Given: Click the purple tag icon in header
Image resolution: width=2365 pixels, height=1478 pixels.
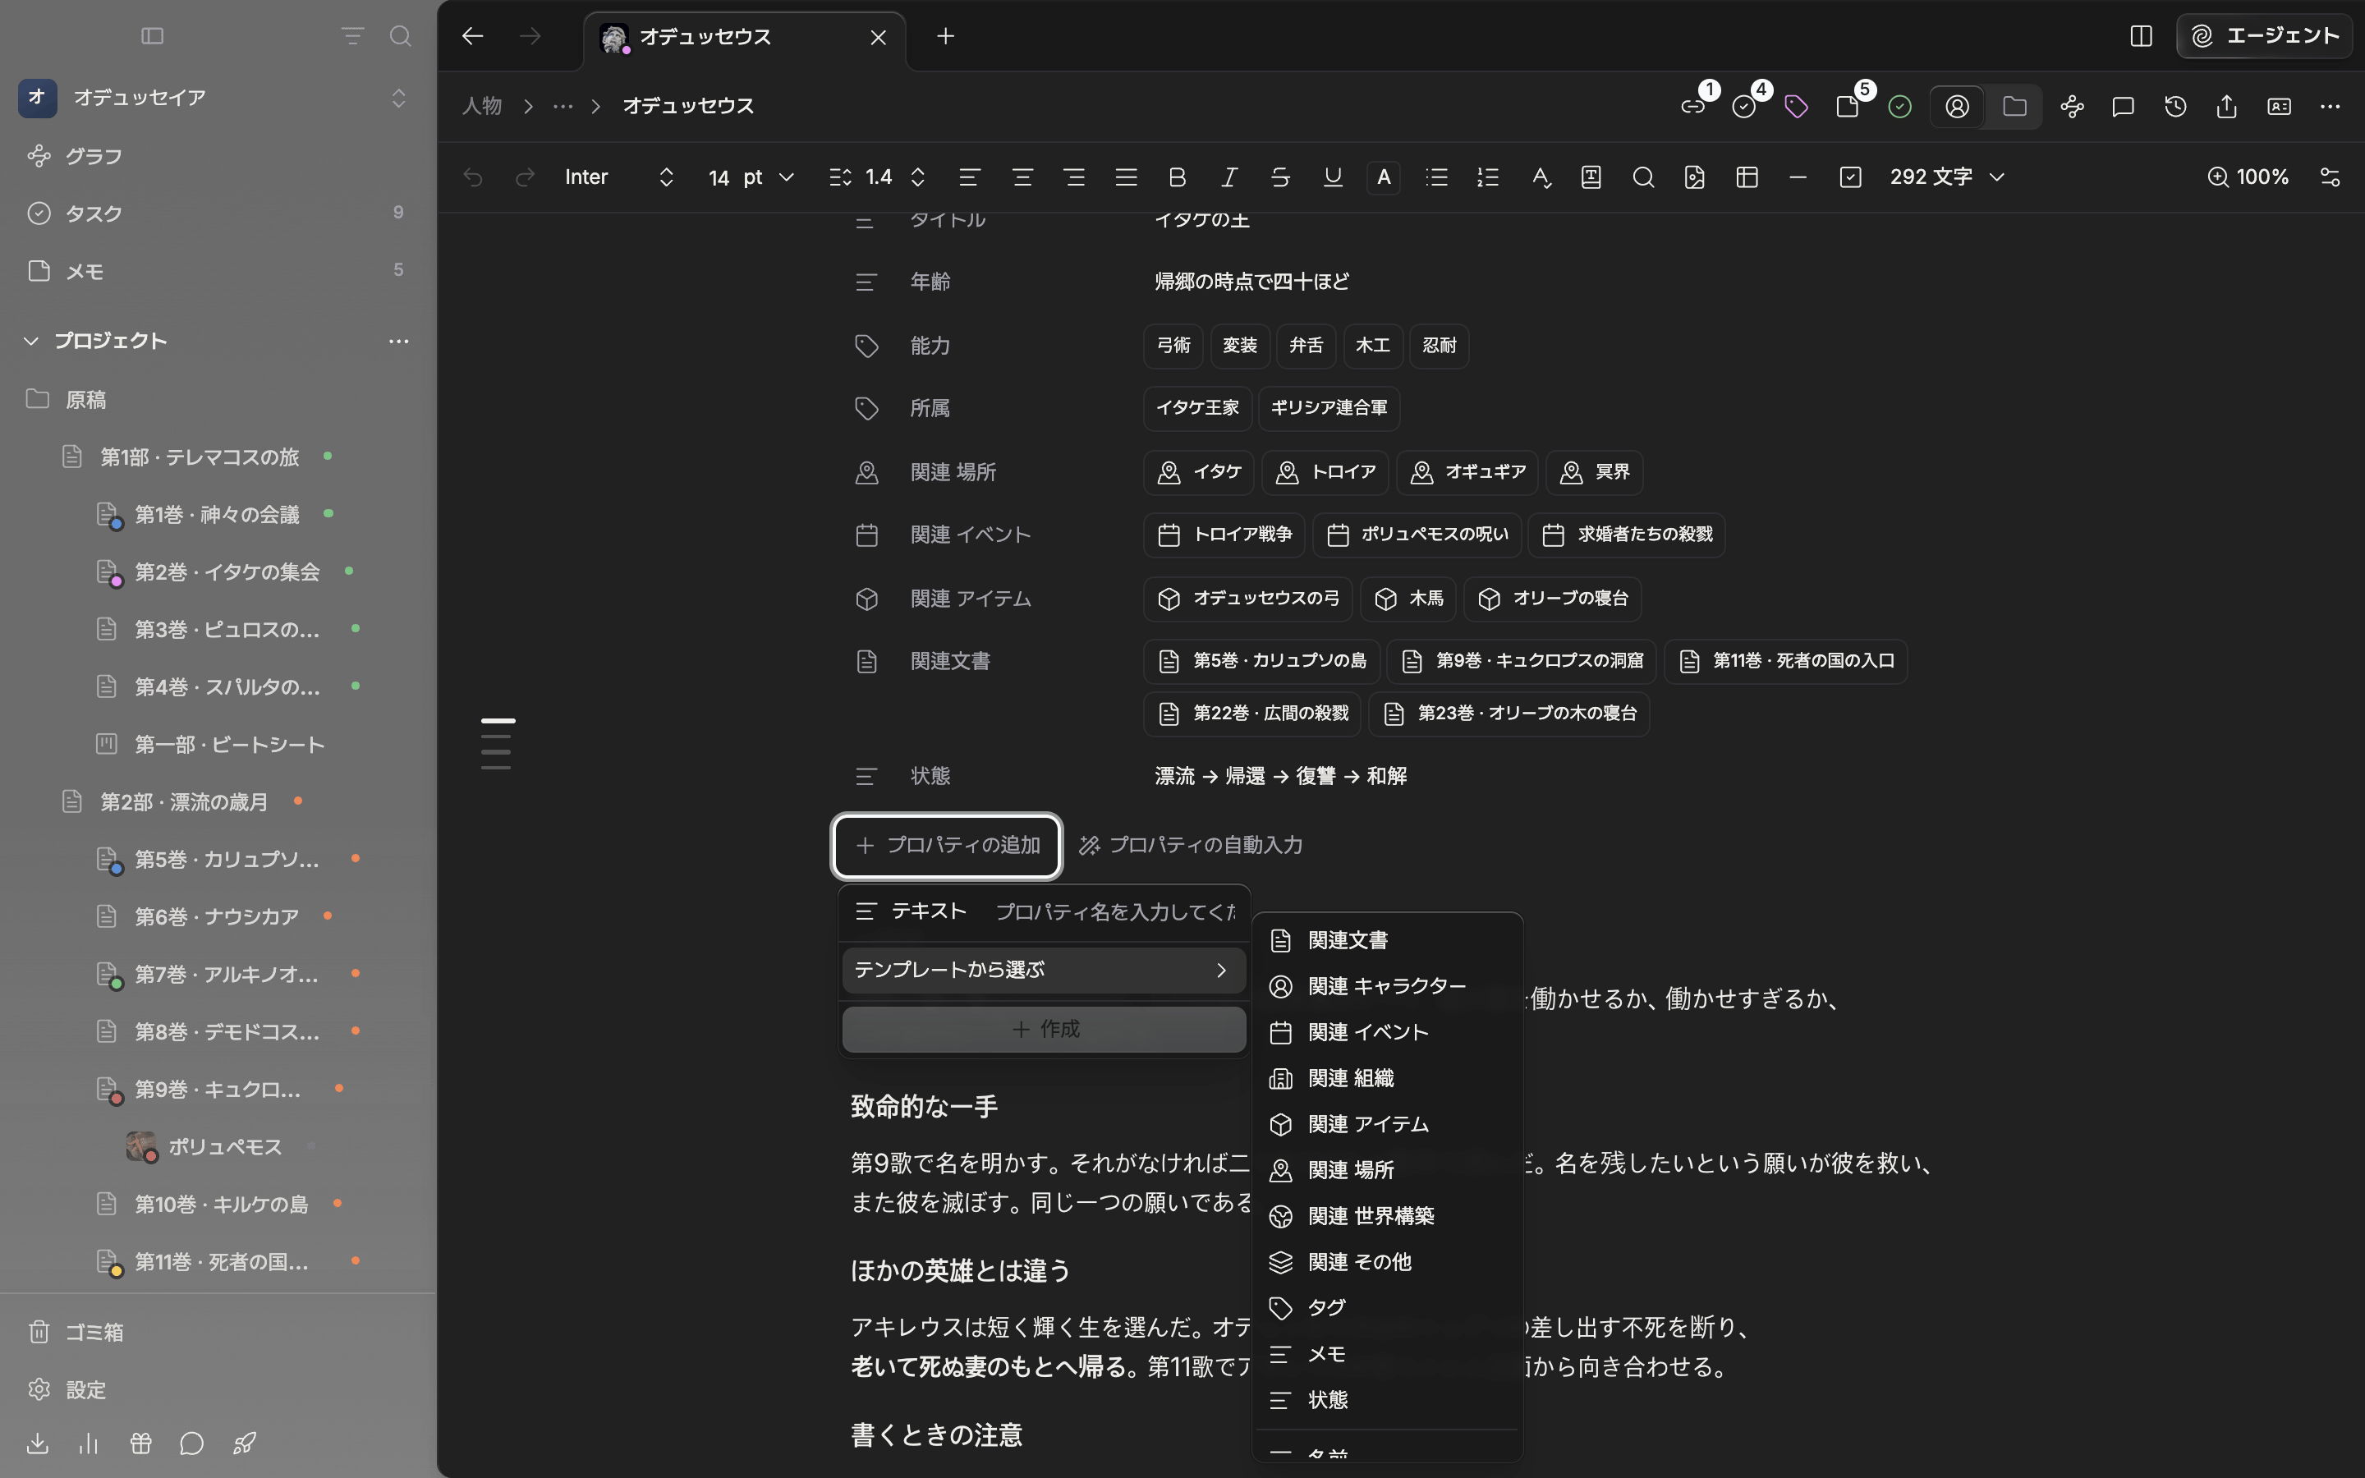Looking at the screenshot, I should click(x=1796, y=107).
